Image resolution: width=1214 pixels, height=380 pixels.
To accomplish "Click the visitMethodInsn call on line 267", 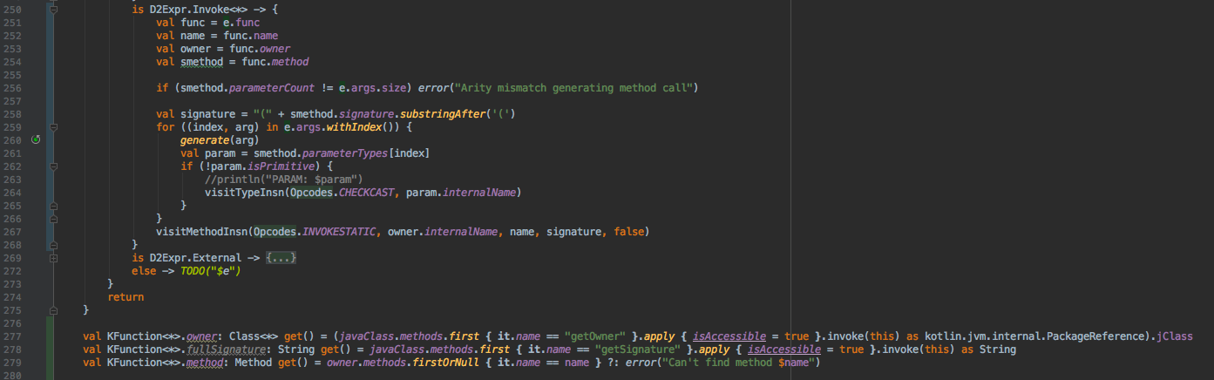I will pos(203,232).
